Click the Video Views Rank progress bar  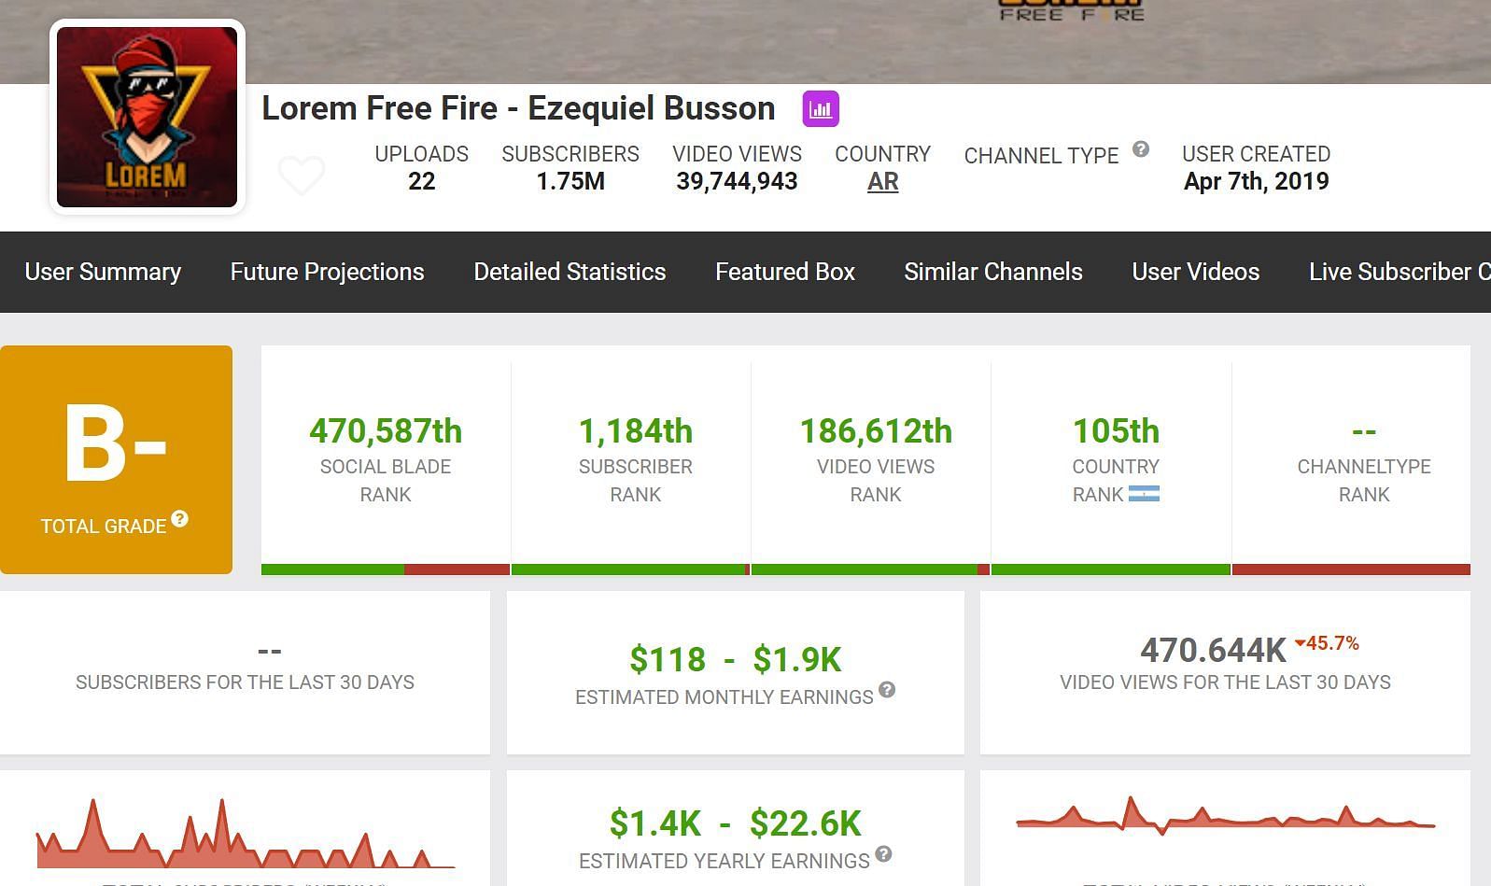(x=870, y=570)
